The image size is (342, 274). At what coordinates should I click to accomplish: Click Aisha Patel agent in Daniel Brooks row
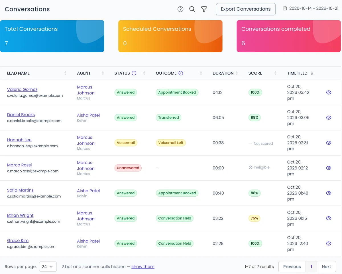point(88,115)
